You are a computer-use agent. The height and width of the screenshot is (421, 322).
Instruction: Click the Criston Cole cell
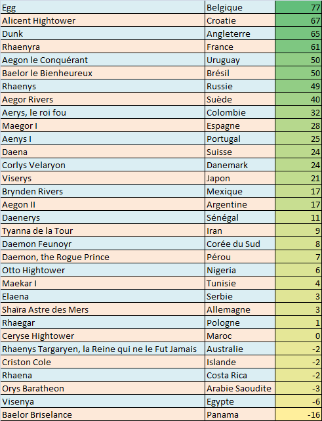click(x=103, y=363)
